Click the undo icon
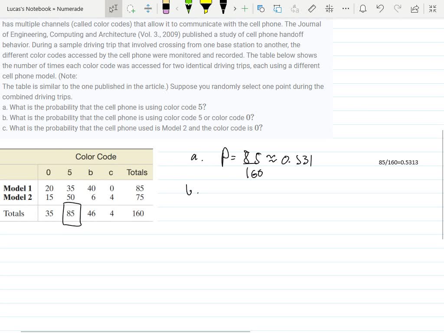The height and width of the screenshot is (333, 444). pos(380,9)
